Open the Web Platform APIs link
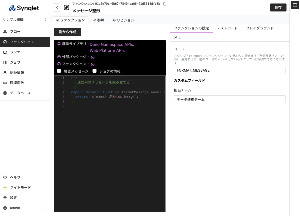The height and width of the screenshot is (216, 300). click(x=107, y=50)
